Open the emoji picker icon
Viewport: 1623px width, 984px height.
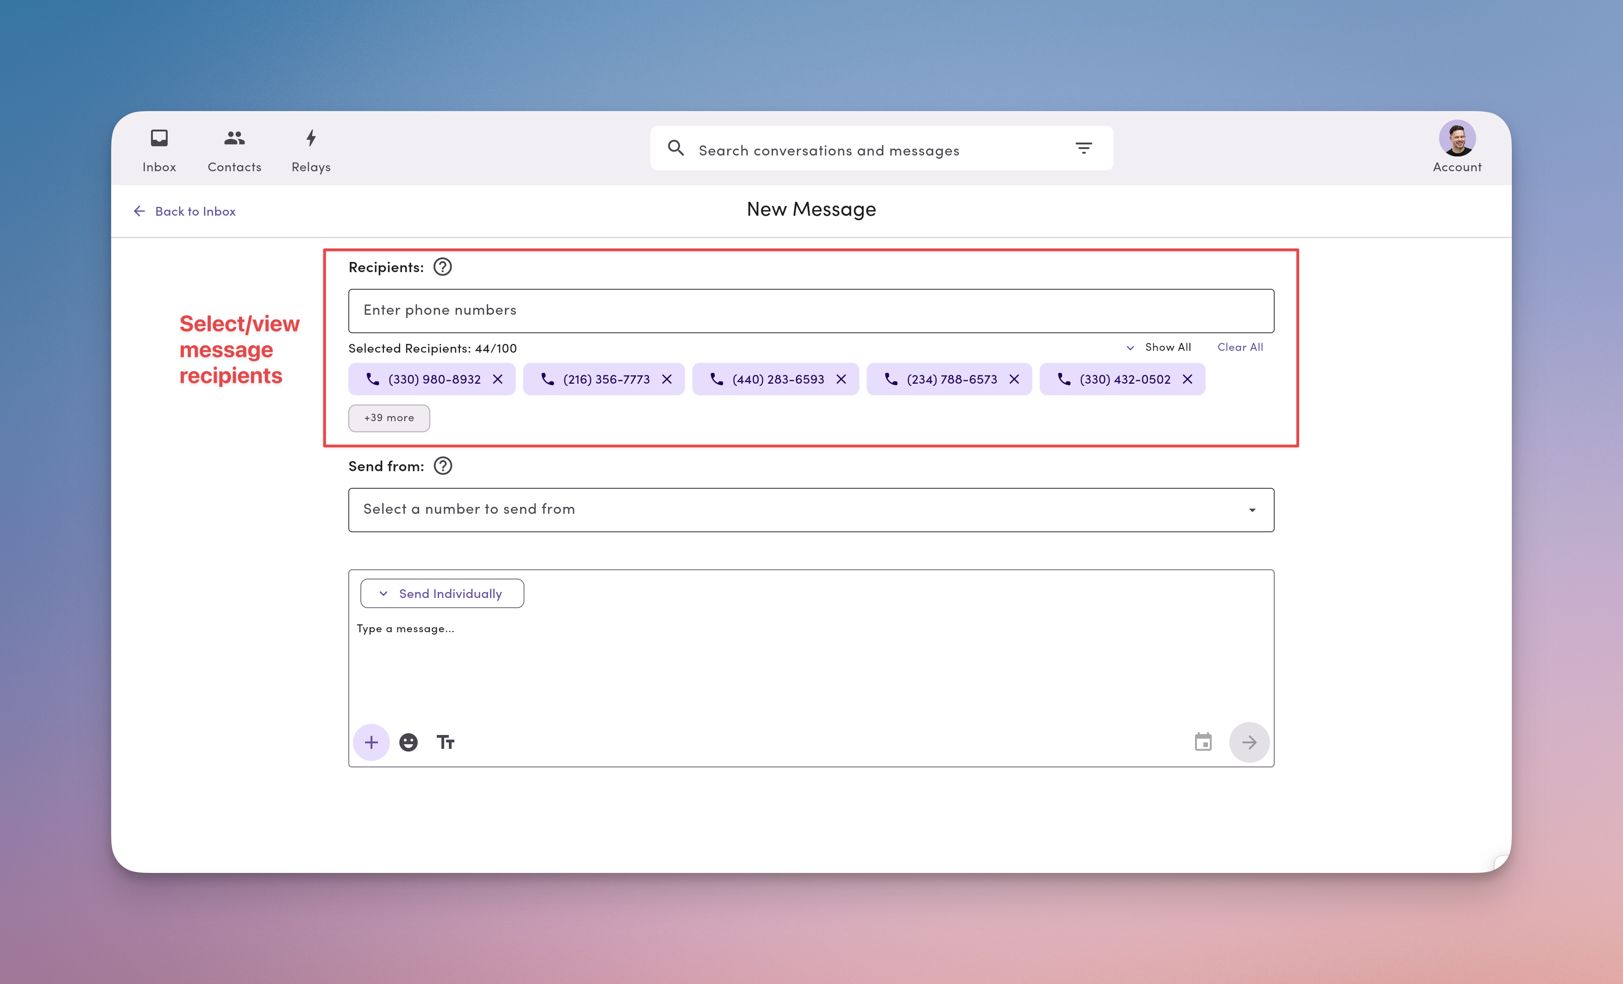pos(409,742)
